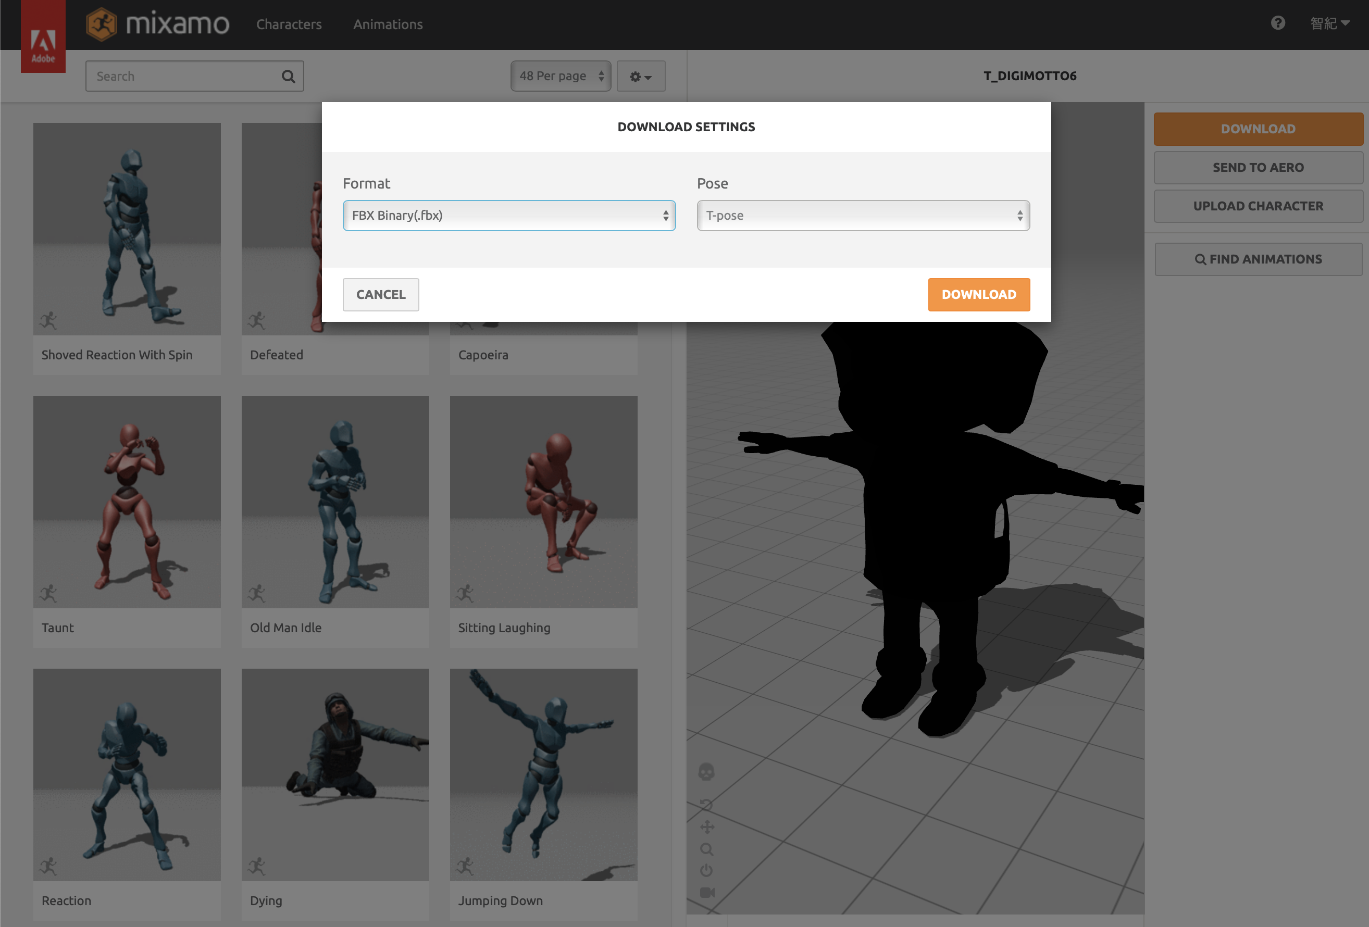Click the animation icon on the Taunt card
Viewport: 1369px width, 927px height.
click(48, 593)
